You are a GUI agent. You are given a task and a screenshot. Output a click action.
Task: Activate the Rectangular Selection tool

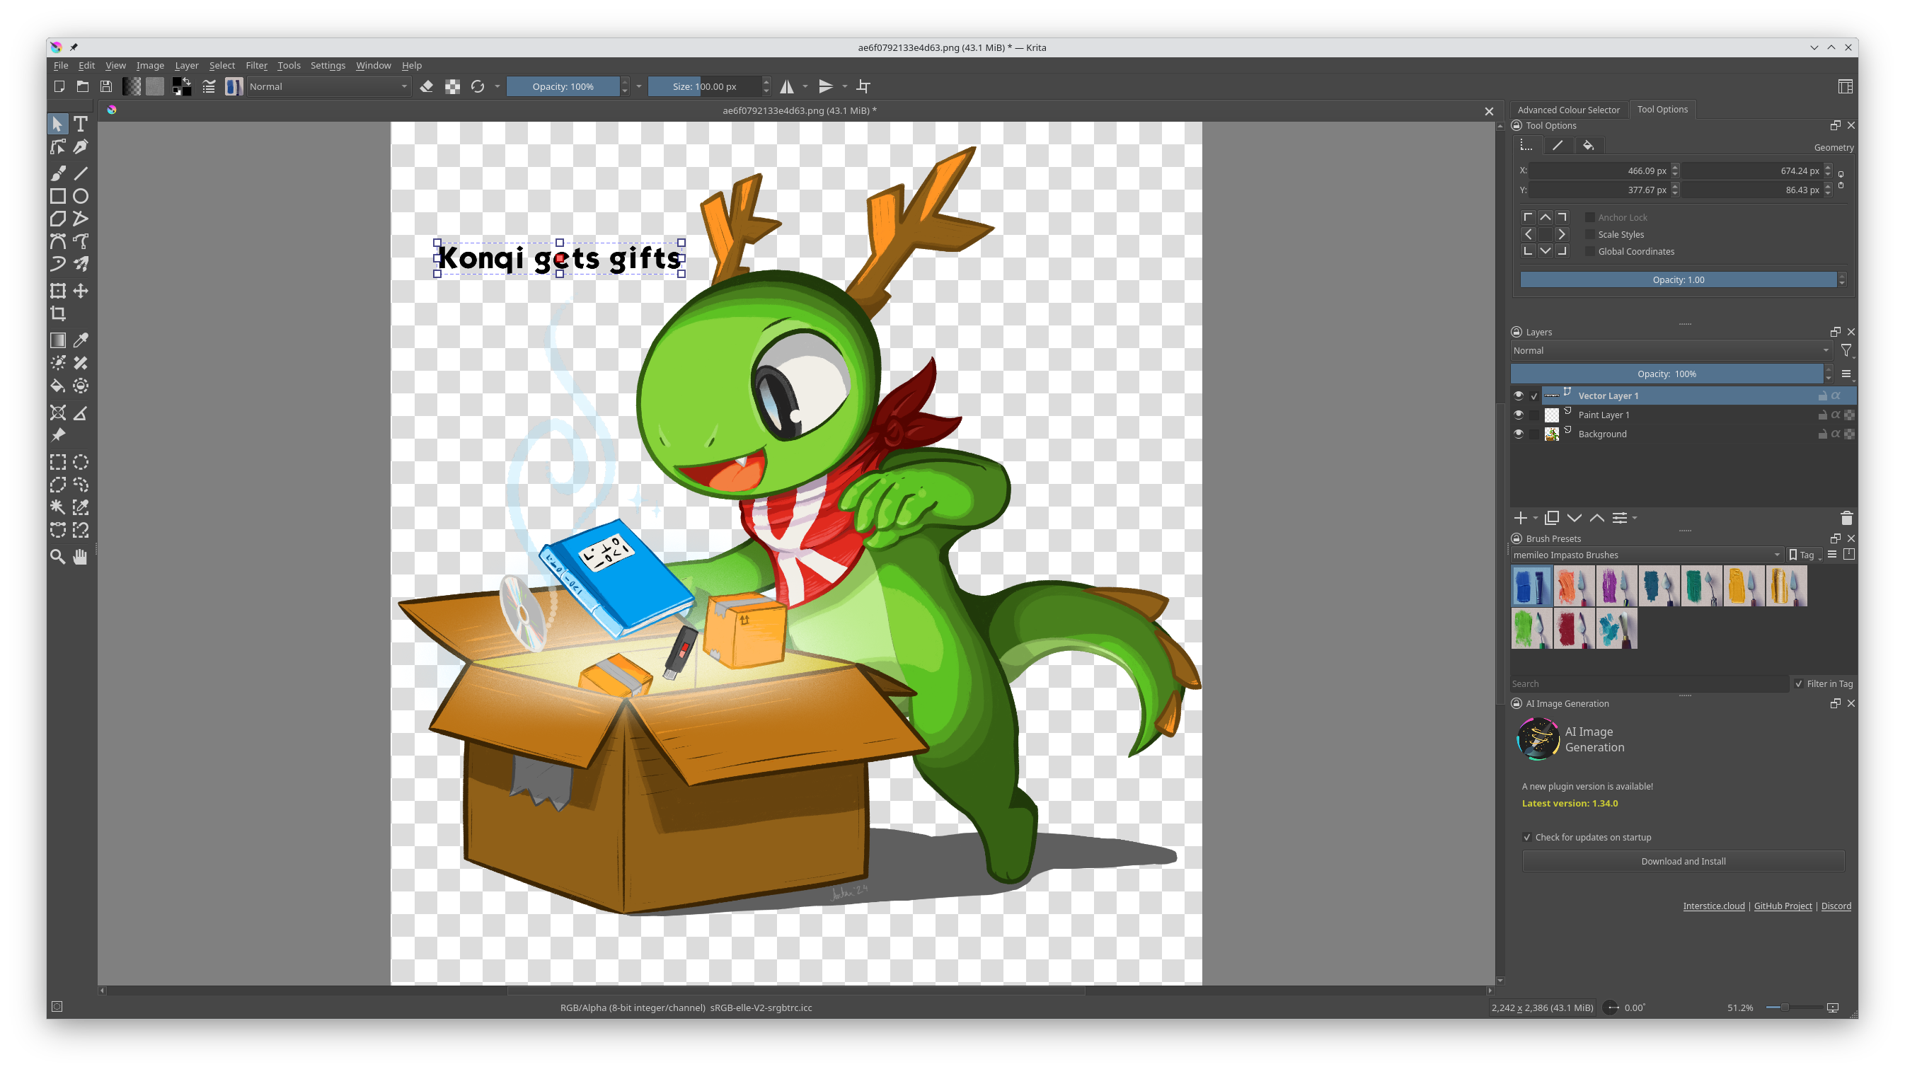(59, 462)
